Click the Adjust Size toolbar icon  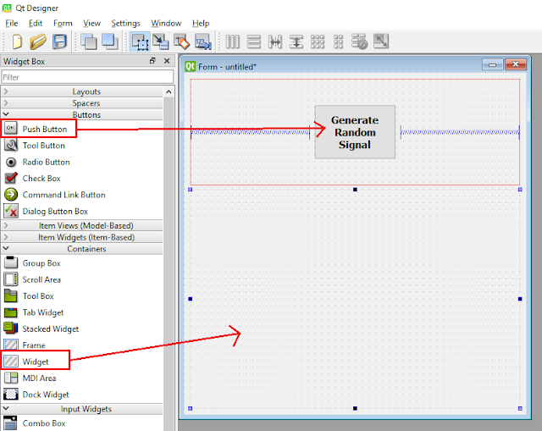coord(381,41)
